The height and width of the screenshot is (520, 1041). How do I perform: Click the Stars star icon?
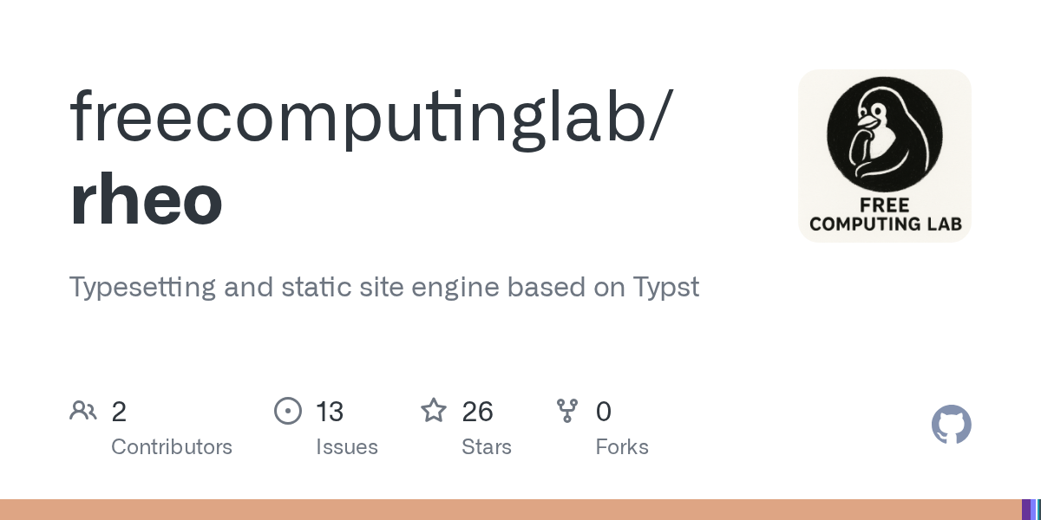[434, 411]
